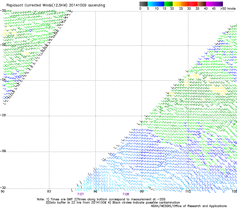Click the yellow 20-25 knots legend swatch

click(x=177, y=4)
